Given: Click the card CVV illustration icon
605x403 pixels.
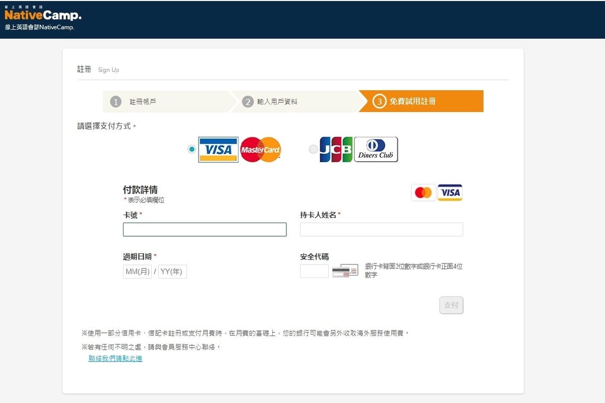Looking at the screenshot, I should pyautogui.click(x=345, y=271).
